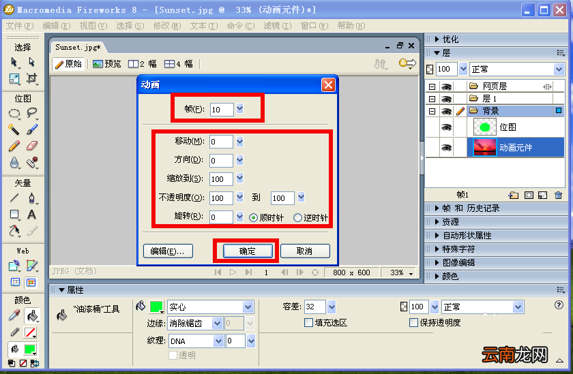The width and height of the screenshot is (573, 374).
Task: Select the Brush tool
Action: pos(32,129)
